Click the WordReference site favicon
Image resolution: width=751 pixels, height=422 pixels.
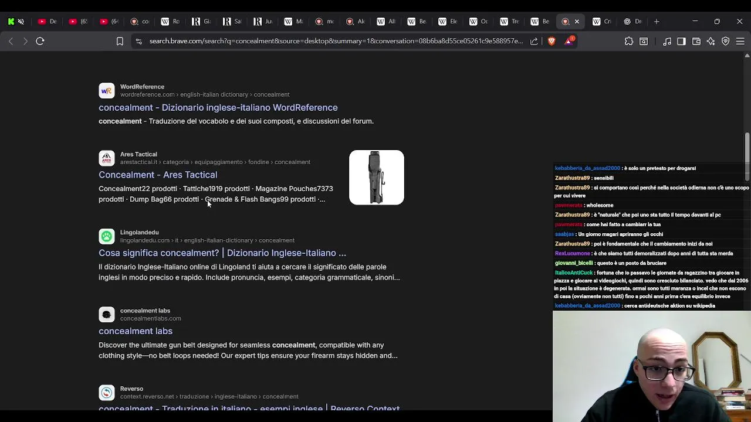107,91
